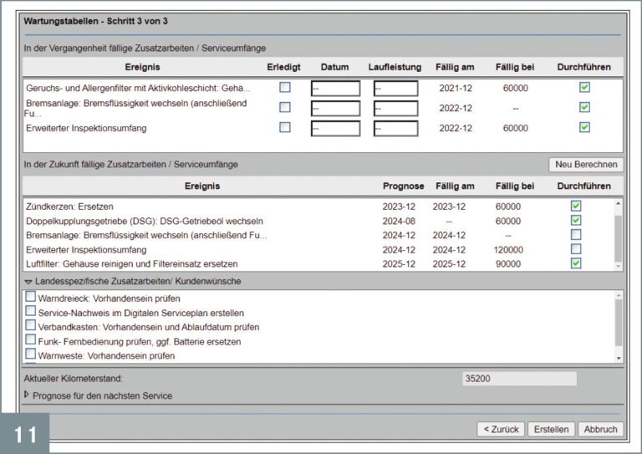Click Datum field for Geruchs- und Allergenfilter
642x454 pixels.
click(335, 89)
